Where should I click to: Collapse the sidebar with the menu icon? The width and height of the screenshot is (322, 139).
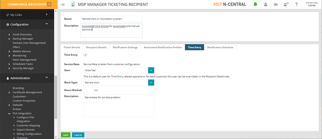pos(63,5)
